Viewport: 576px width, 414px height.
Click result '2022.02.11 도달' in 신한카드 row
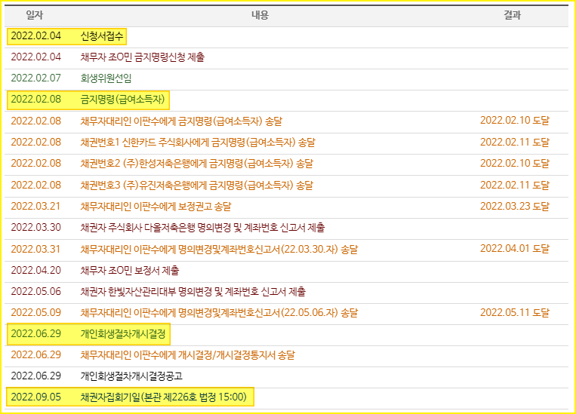coord(515,142)
